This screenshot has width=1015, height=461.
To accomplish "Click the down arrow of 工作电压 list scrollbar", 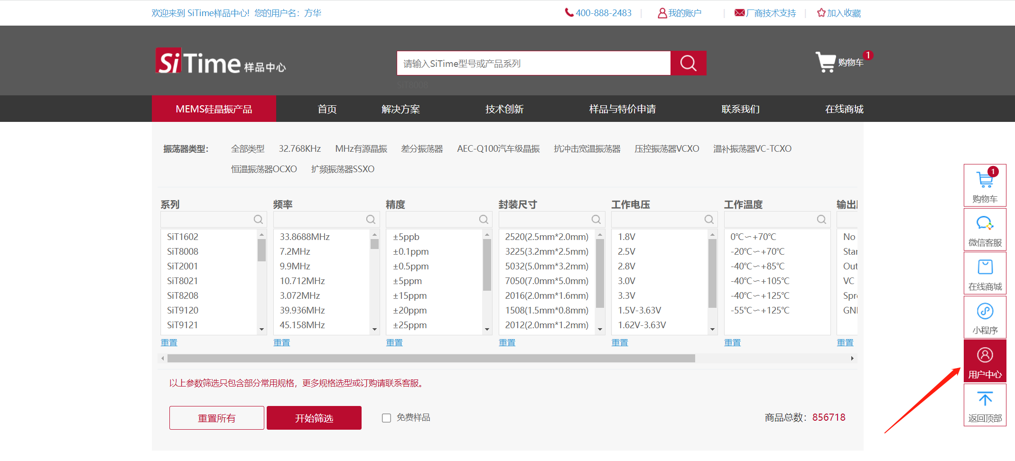I will coord(712,330).
